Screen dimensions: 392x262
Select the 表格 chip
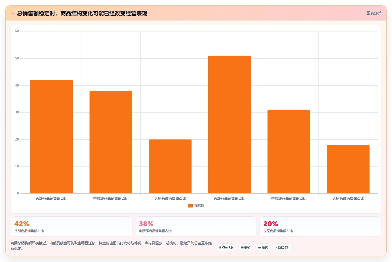click(x=246, y=247)
